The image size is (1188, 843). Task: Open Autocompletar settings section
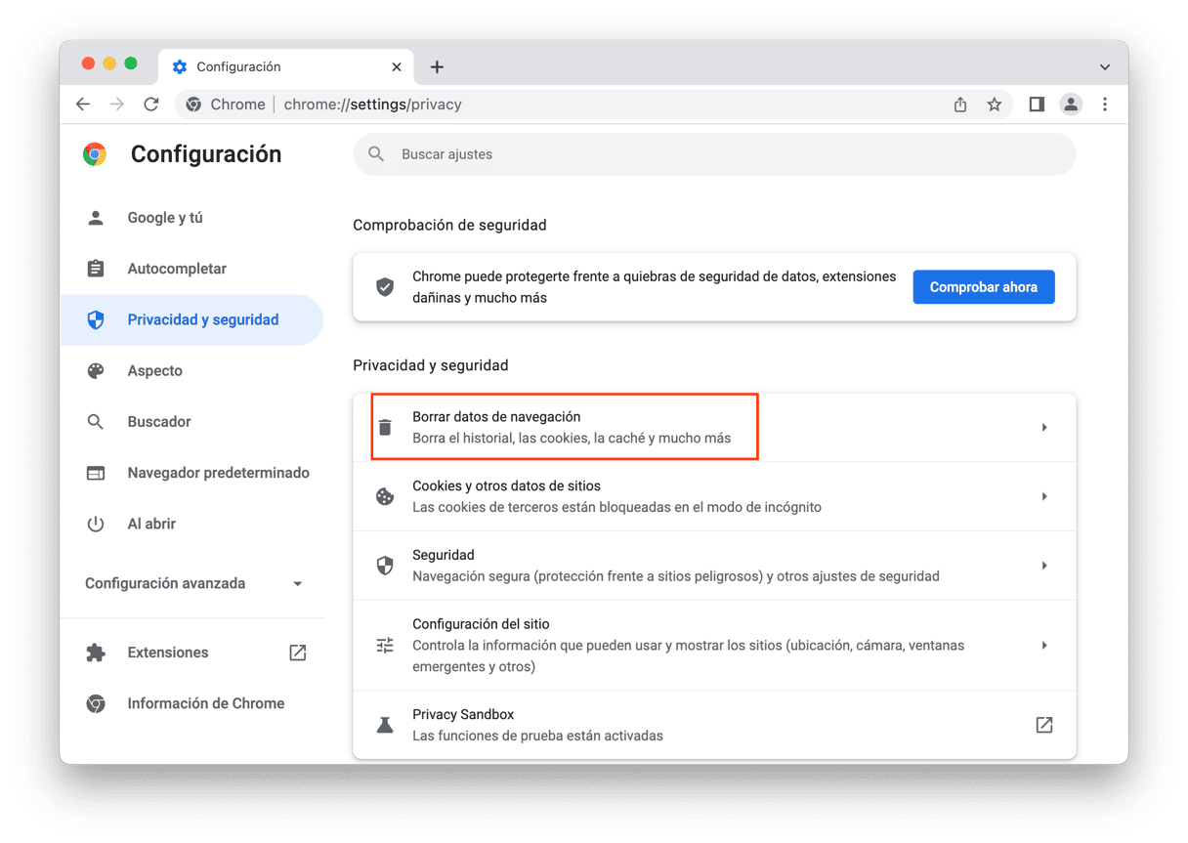click(191, 269)
